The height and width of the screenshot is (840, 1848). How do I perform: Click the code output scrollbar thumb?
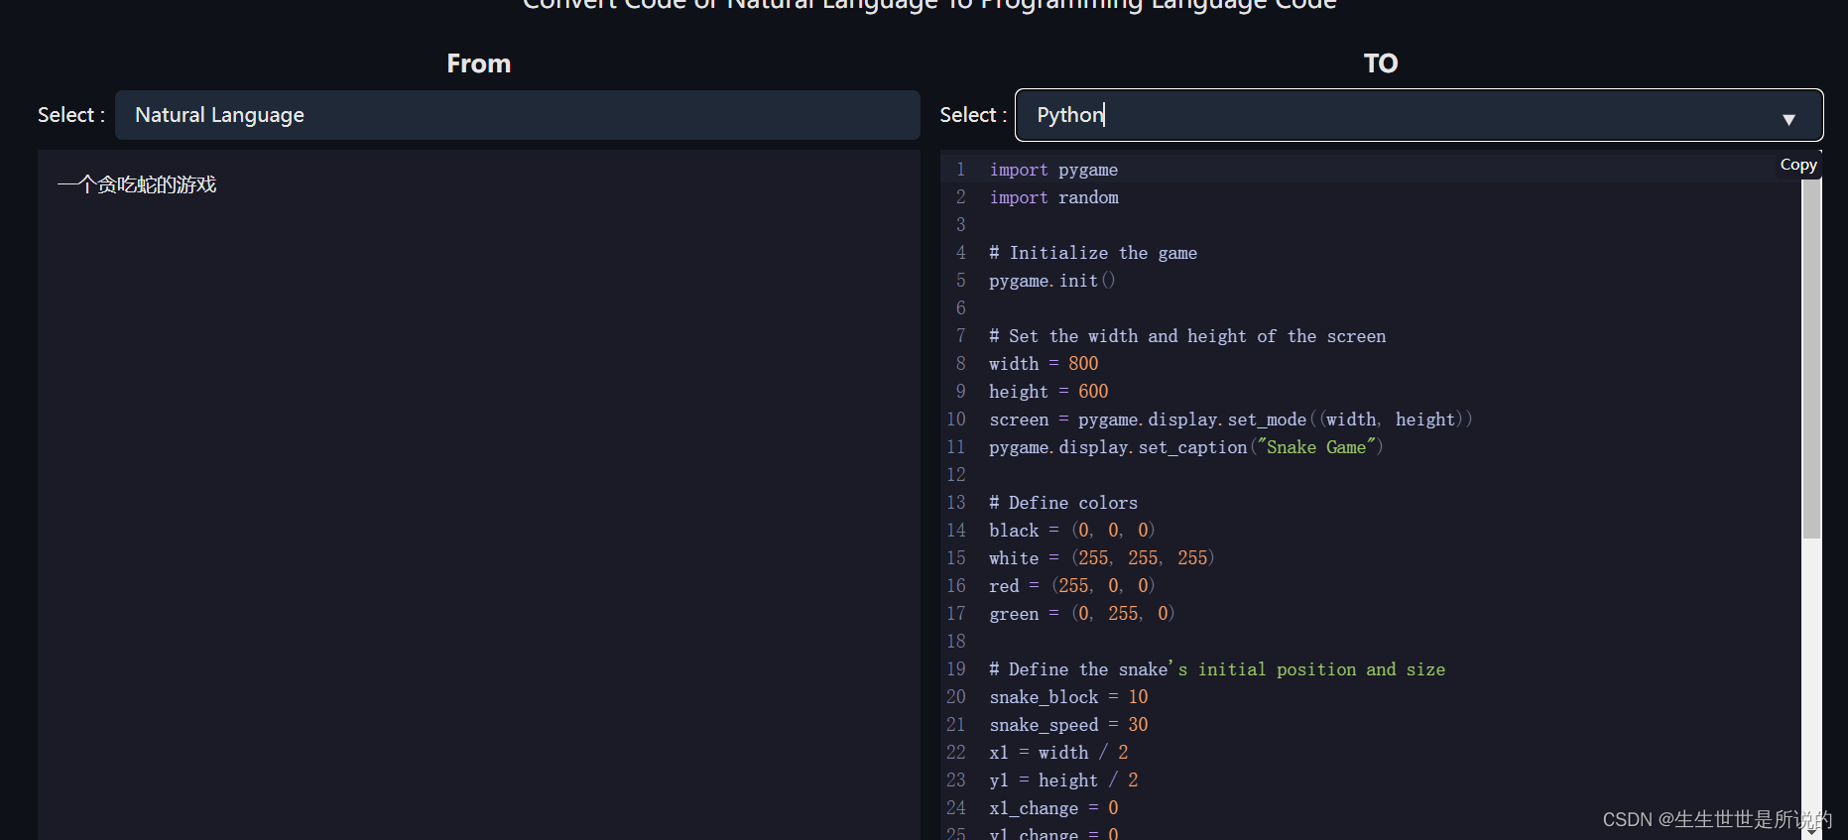[1811, 360]
